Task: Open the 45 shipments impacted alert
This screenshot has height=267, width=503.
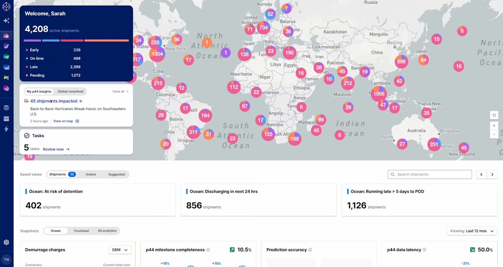Action: click(53, 101)
